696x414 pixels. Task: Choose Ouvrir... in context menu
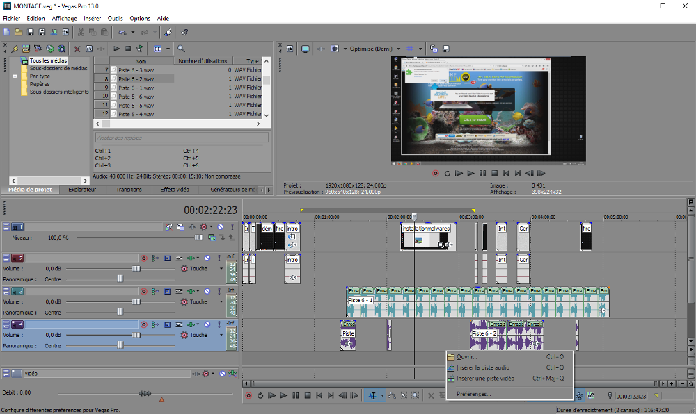point(509,357)
